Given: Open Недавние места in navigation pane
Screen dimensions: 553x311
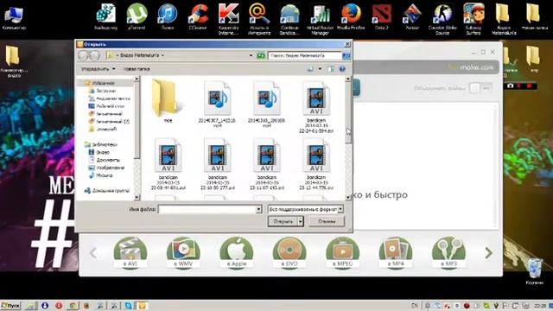Looking at the screenshot, I should click(x=110, y=98).
